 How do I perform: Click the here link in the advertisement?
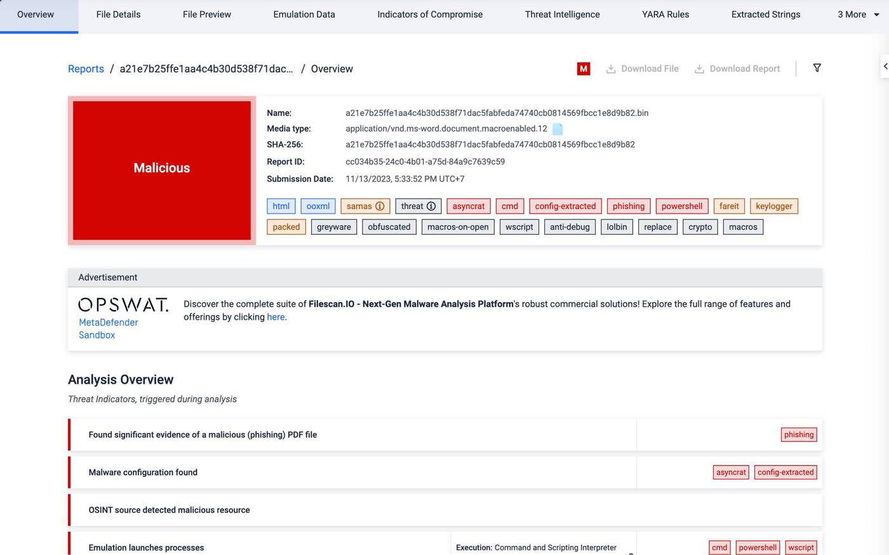tap(276, 317)
